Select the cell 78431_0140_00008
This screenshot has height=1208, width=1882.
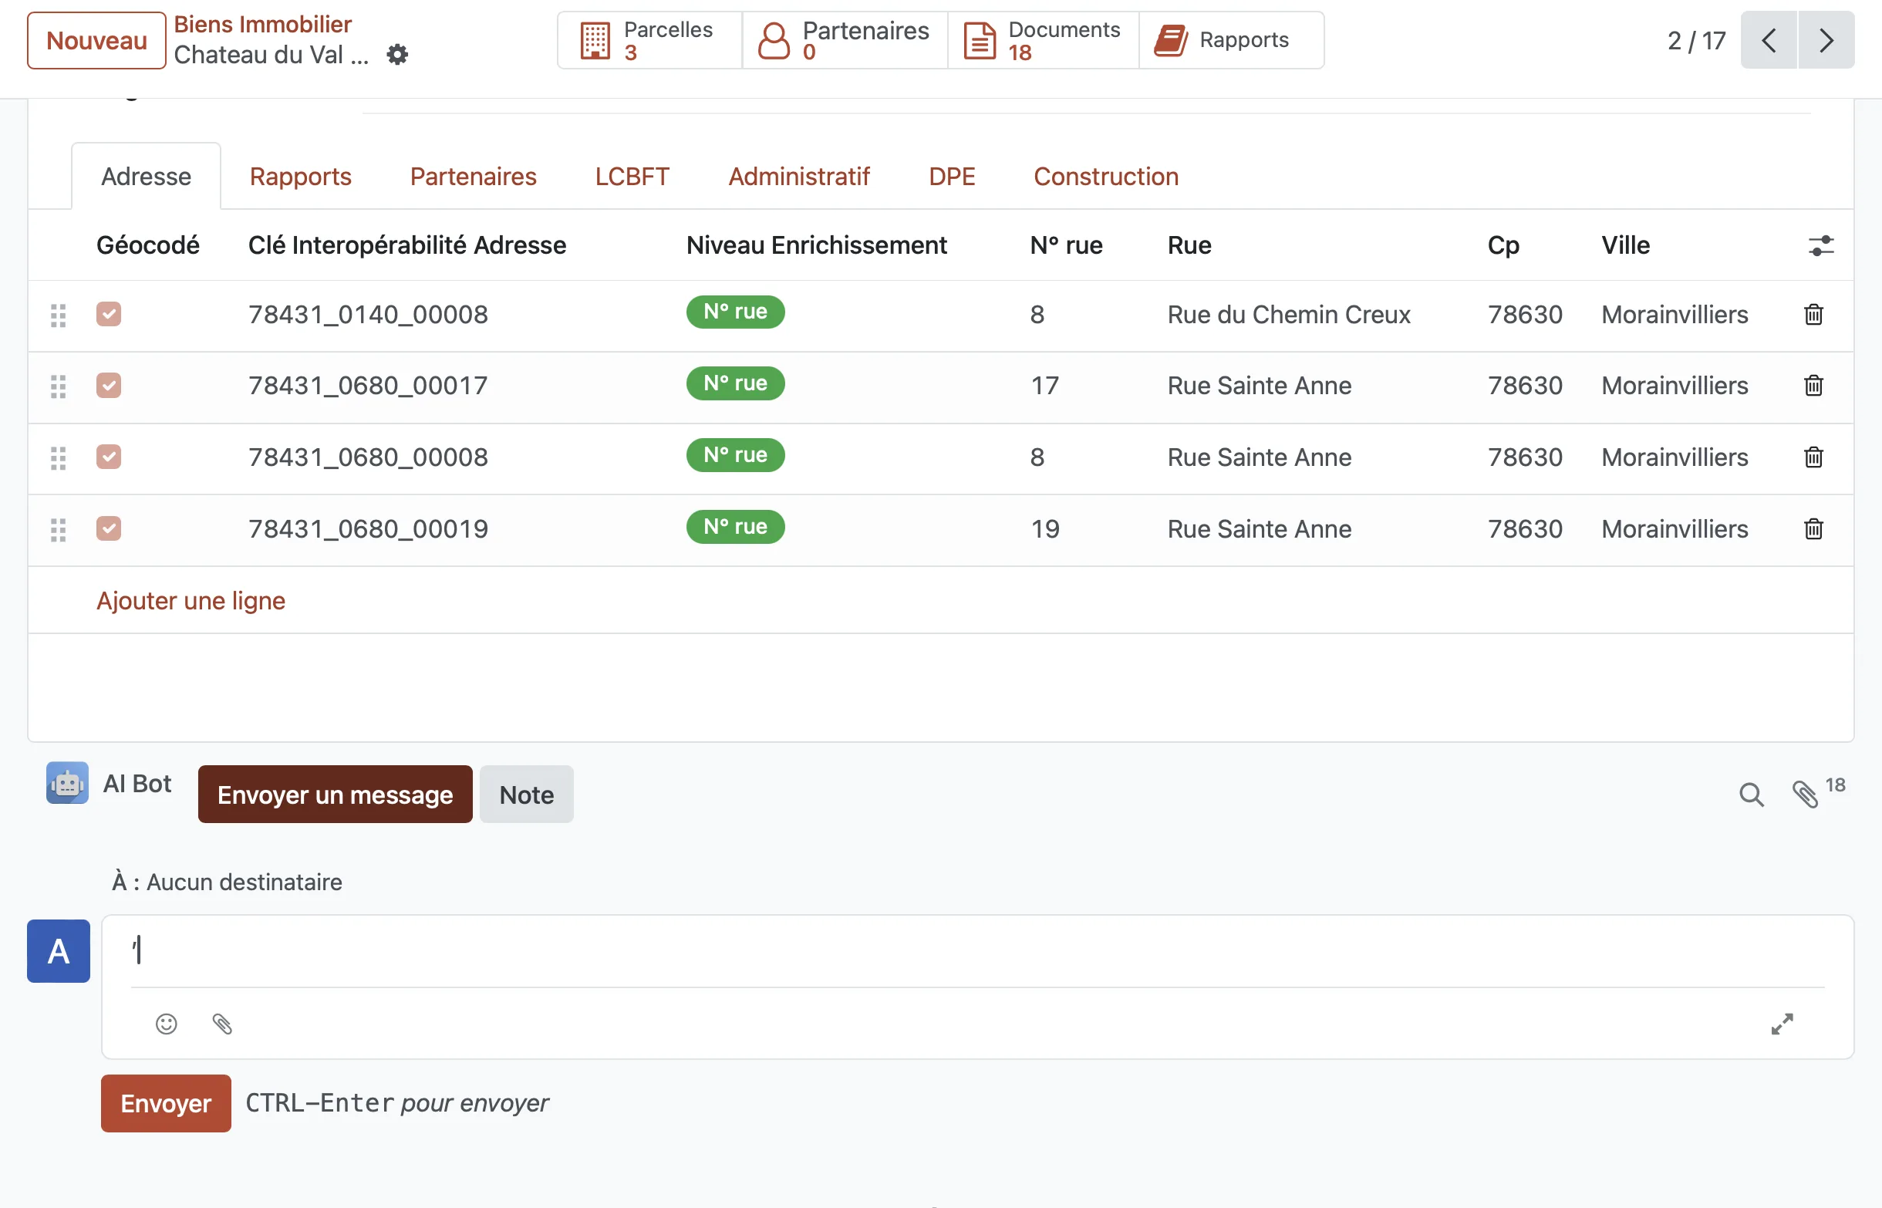pos(368,315)
